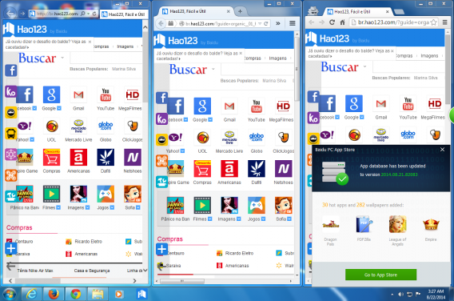This screenshot has height=301, width=454.
Task: Click Chrome home button
Action: pos(342,22)
